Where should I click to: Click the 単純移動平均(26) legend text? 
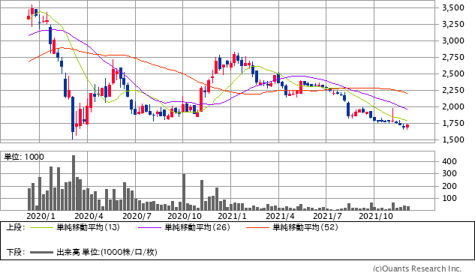[197, 227]
